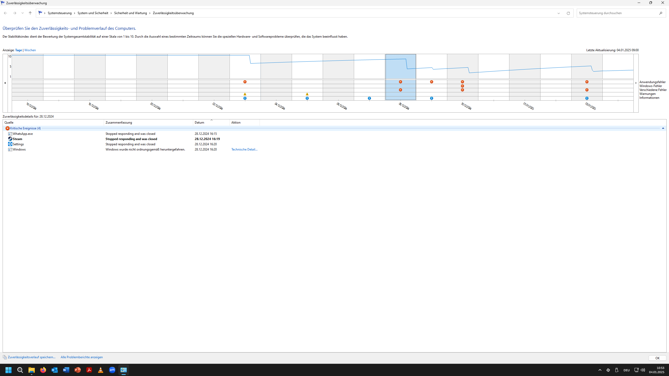Click the WhatsApp.exe application icon
Viewport: 669px width, 376px height.
click(10, 134)
